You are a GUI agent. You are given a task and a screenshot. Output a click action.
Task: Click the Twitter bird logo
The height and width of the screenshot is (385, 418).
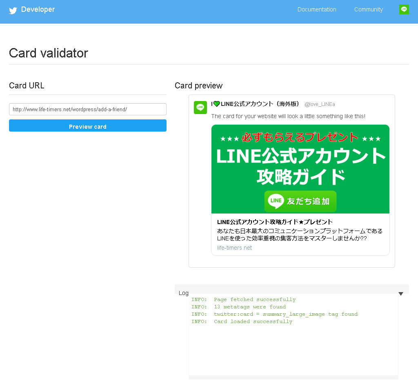tap(13, 10)
